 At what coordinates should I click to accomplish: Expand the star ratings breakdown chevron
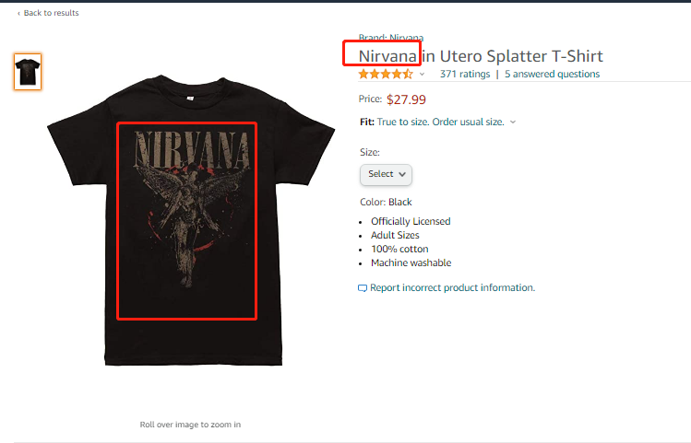coord(423,75)
